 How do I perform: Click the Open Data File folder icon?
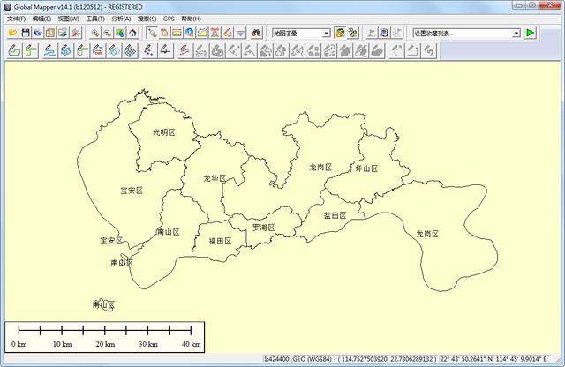(x=12, y=33)
